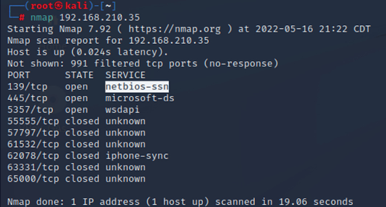Click the 5357/tcp port entry

[30, 110]
